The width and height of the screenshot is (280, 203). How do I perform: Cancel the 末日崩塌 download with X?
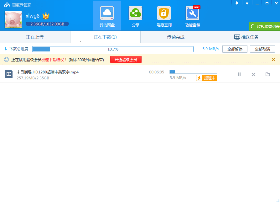253,74
